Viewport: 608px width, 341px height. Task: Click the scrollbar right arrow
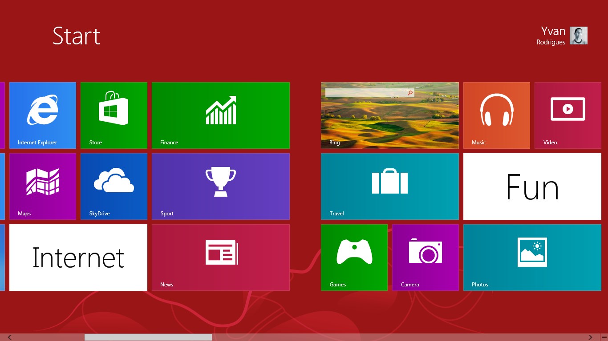(591, 337)
